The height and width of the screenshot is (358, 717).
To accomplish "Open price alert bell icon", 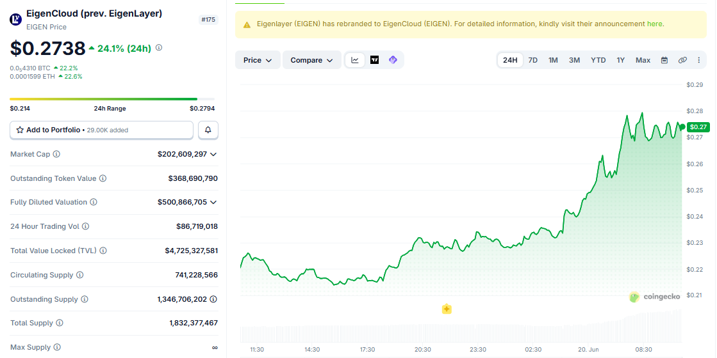I will click(208, 130).
